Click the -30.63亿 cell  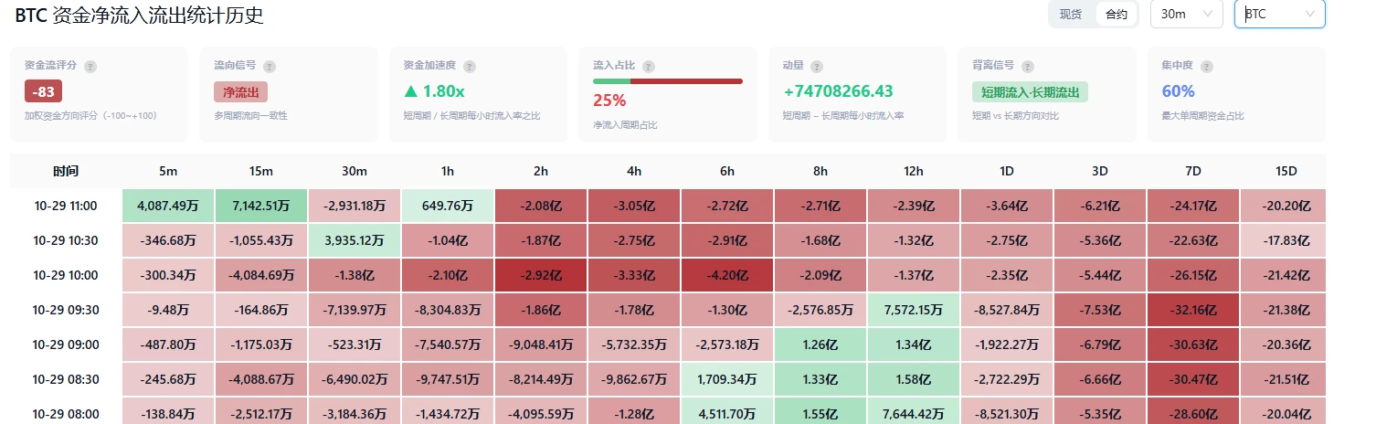click(x=1193, y=344)
